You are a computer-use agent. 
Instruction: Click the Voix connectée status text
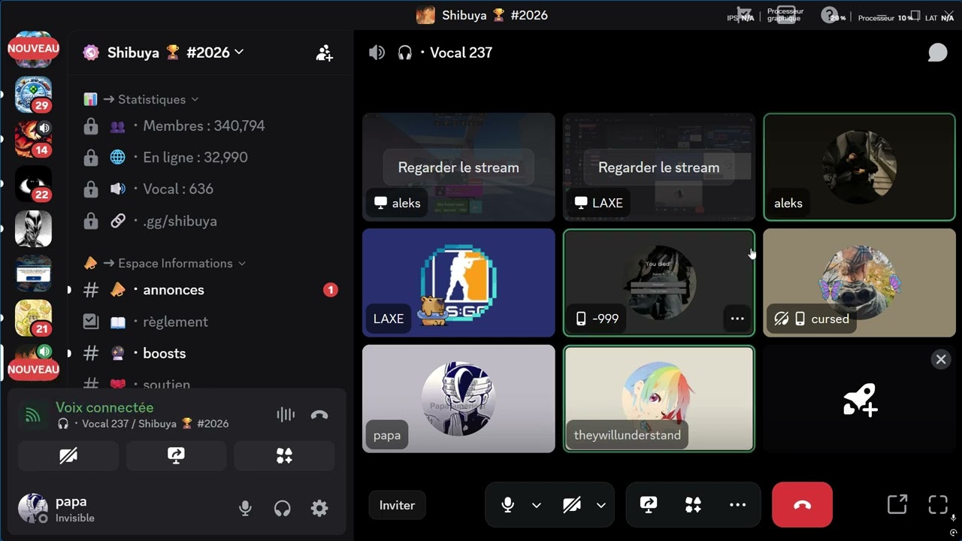tap(104, 407)
